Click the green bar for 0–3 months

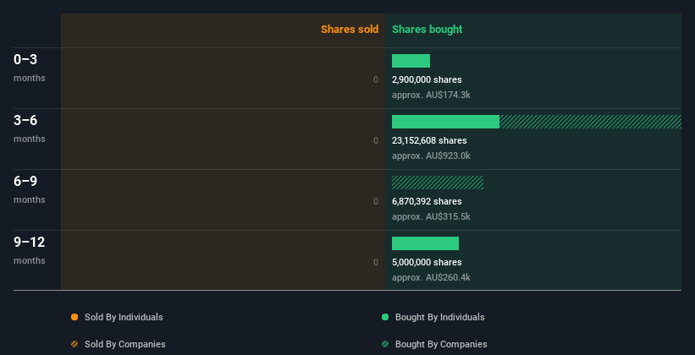411,61
